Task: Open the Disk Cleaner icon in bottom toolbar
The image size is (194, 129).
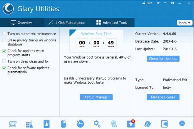Action: click(13, 124)
